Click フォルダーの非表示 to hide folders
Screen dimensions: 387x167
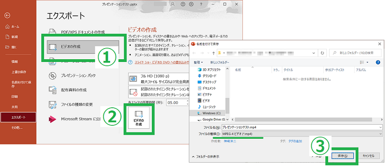[205, 156]
